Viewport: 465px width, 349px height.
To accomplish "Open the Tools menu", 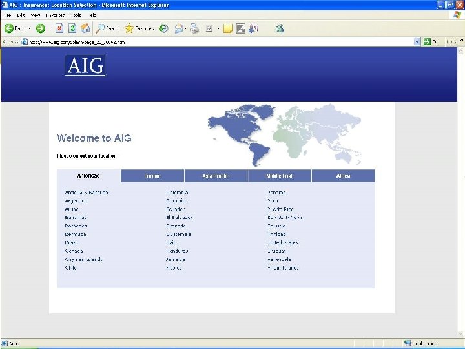I will pos(76,15).
